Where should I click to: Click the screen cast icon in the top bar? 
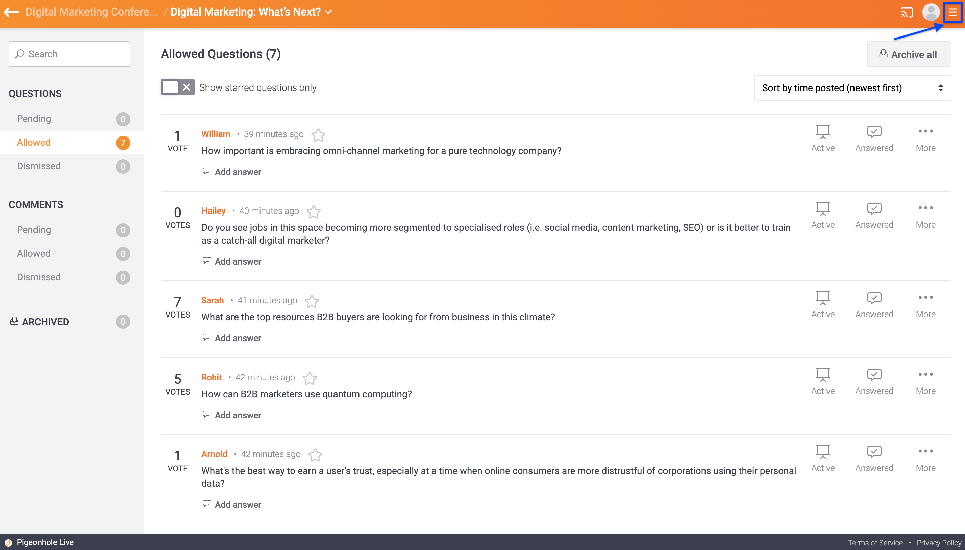[x=907, y=12]
